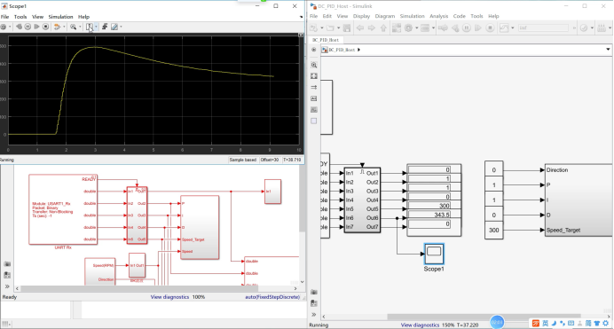The image size is (614, 329).
Task: Click Direction constant block showing 0
Action: 494,170
